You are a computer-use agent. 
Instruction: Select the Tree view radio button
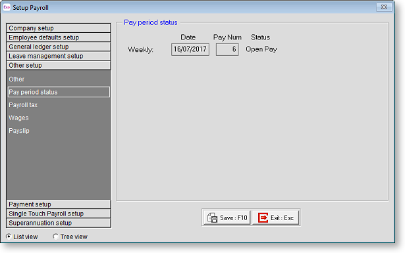click(55, 237)
